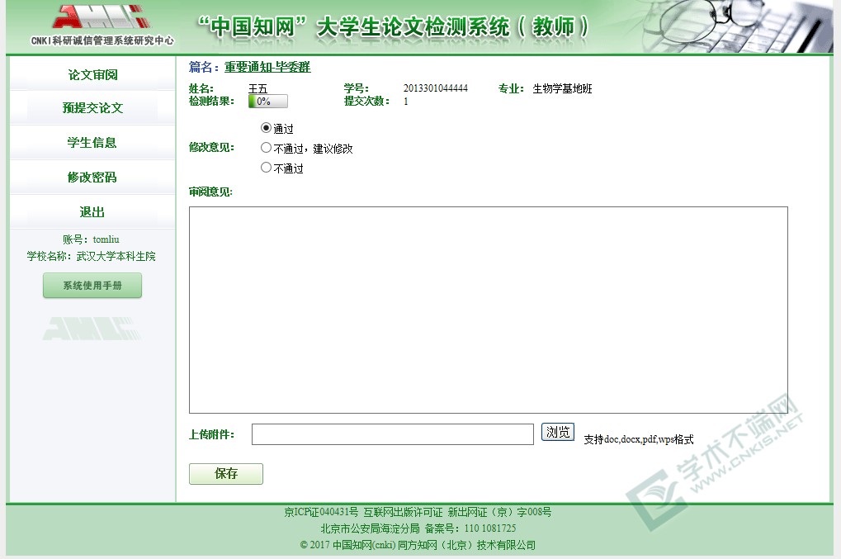Screen dimensions: 841x559
Task: Select the 通过 radio option
Action: click(x=266, y=128)
